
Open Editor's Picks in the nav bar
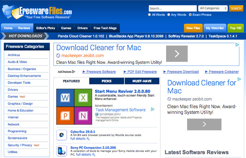coord(46,28)
